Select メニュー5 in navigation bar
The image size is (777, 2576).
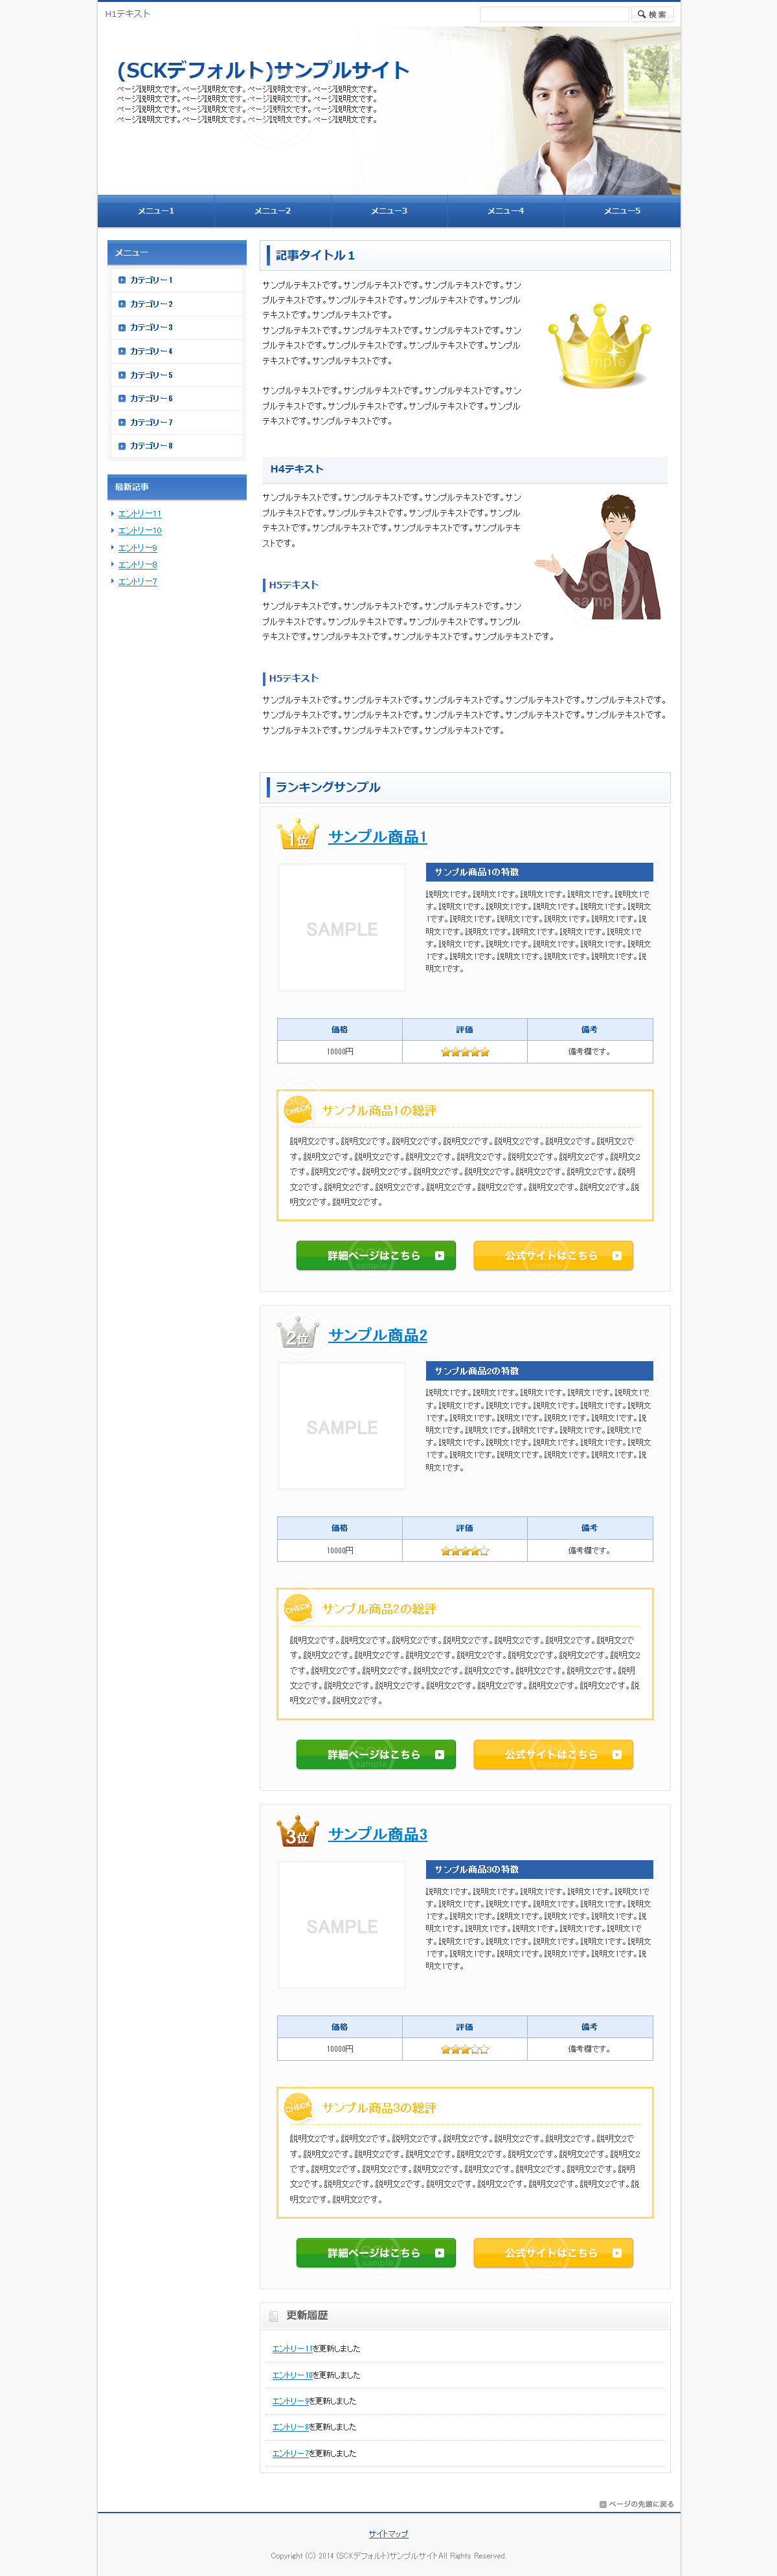coord(622,211)
